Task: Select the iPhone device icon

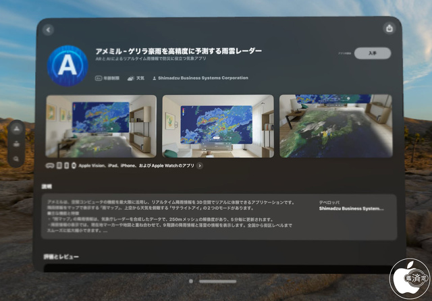Action: (x=67, y=165)
